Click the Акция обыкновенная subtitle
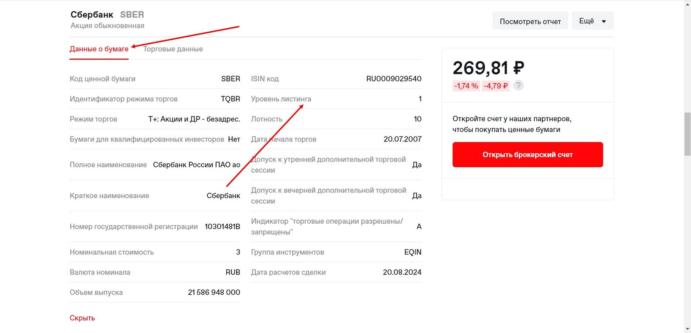 tap(107, 25)
